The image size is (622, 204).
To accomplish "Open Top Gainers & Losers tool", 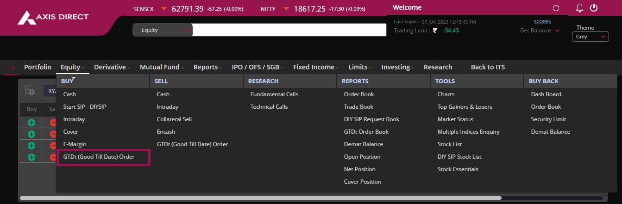I will coord(465,107).
